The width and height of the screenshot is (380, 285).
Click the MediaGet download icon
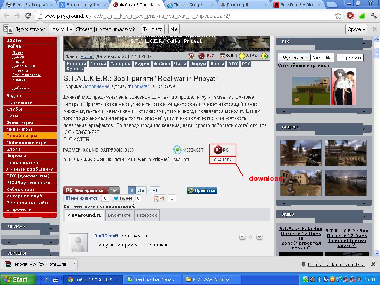pyautogui.click(x=177, y=150)
